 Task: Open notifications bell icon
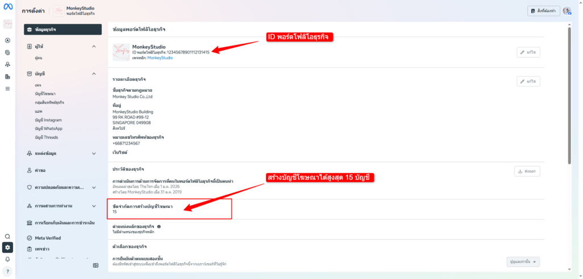coord(7,259)
